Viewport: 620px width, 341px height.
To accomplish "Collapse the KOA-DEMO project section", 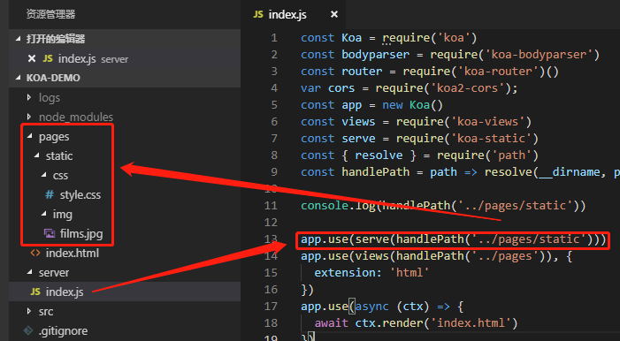I will tap(19, 78).
